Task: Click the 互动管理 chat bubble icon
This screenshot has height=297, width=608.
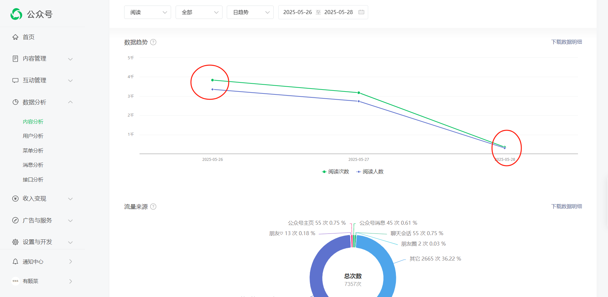Action: tap(15, 80)
